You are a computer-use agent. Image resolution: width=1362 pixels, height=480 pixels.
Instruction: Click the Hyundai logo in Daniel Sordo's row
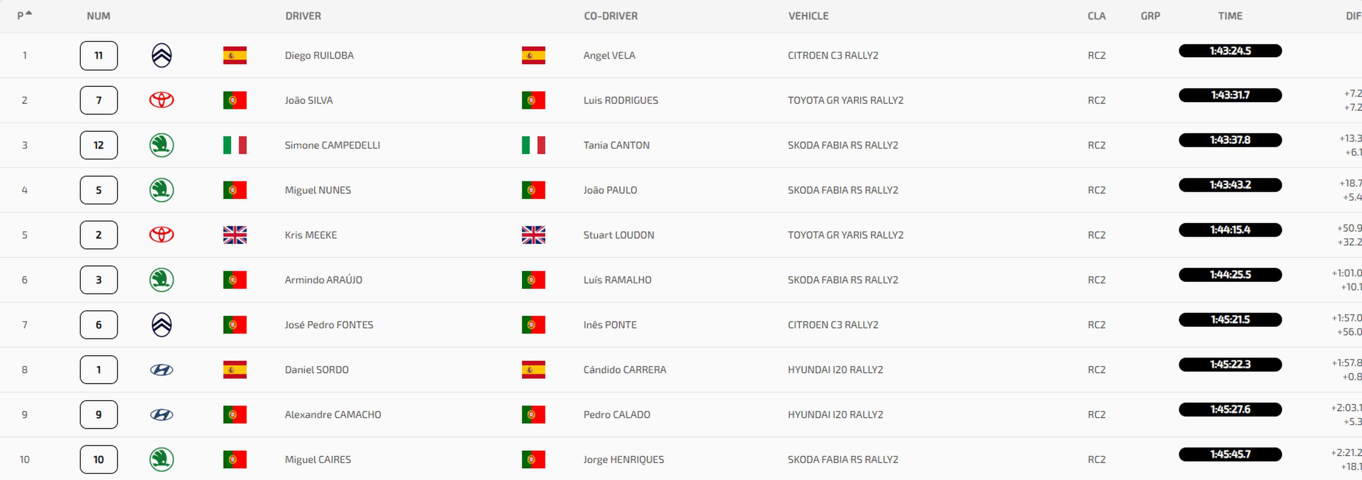coord(161,370)
